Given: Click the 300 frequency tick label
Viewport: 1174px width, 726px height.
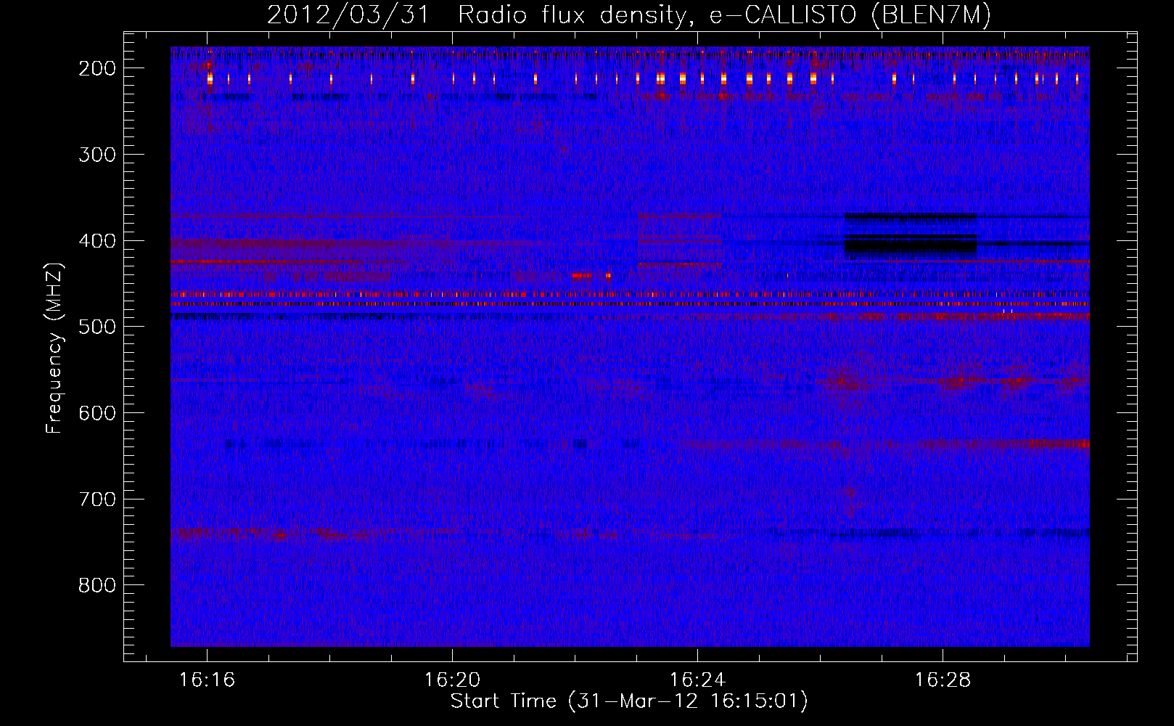Looking at the screenshot, I should tap(97, 155).
